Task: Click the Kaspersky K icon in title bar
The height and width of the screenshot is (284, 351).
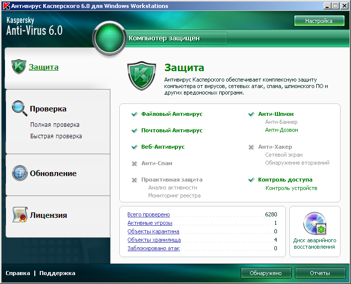Action: (6, 6)
